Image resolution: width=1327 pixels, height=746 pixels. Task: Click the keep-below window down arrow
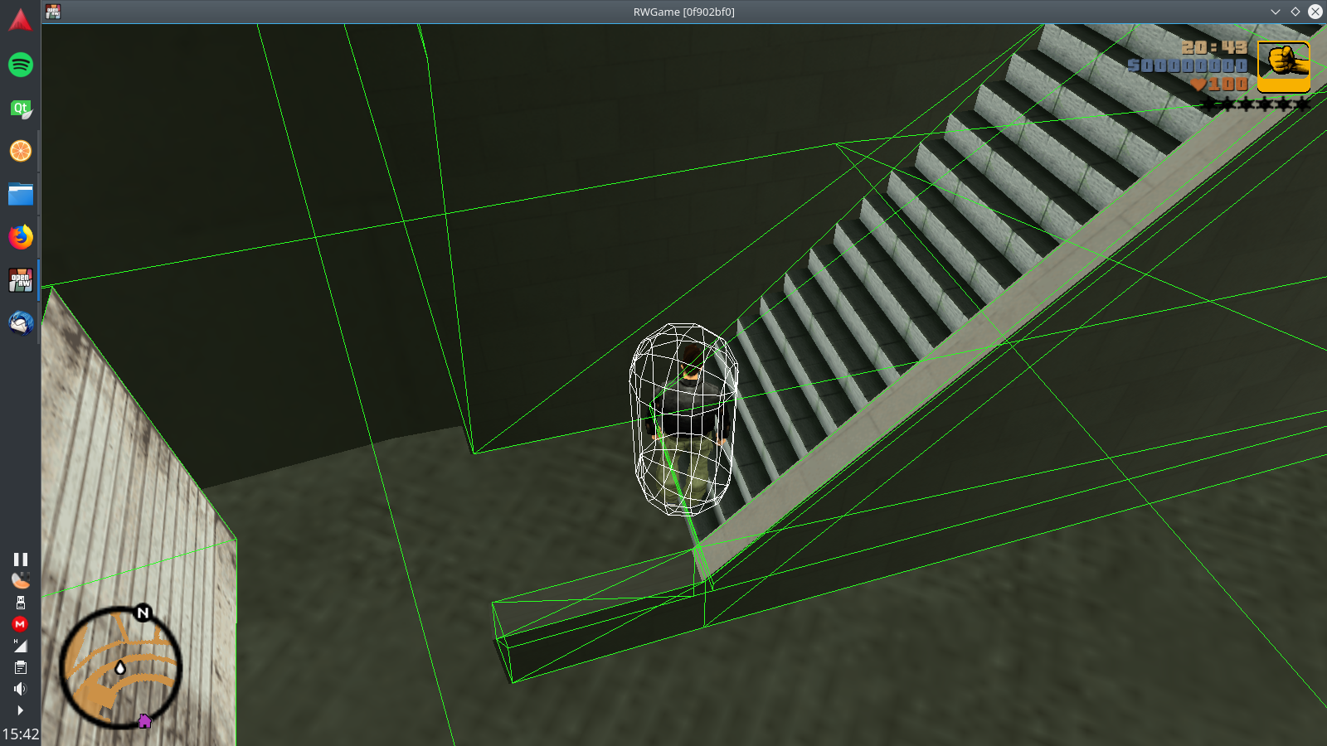click(x=1276, y=12)
